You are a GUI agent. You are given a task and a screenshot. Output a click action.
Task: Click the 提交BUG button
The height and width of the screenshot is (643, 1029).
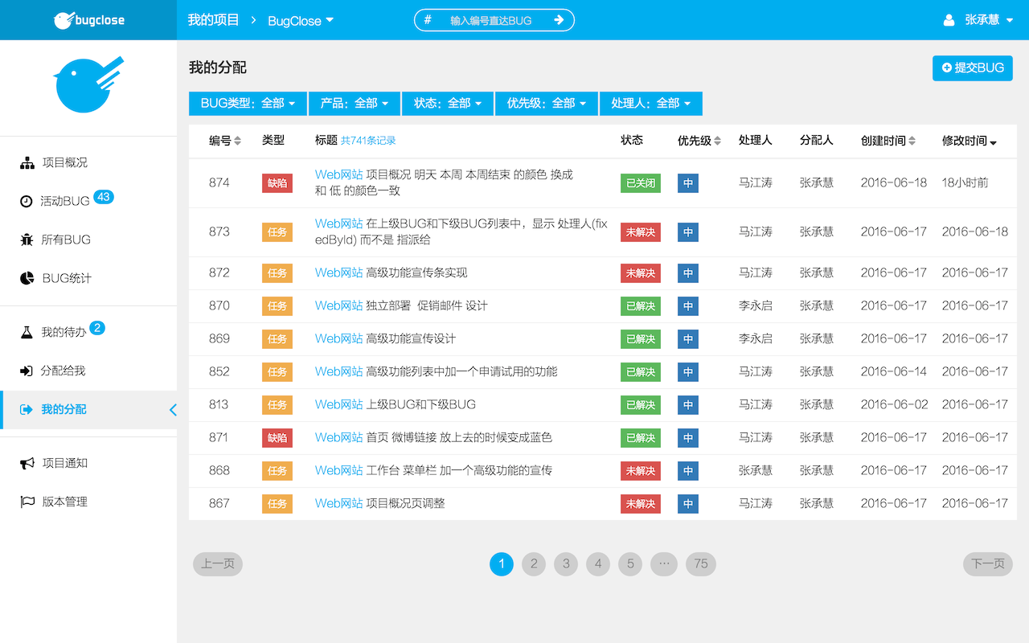tap(972, 68)
